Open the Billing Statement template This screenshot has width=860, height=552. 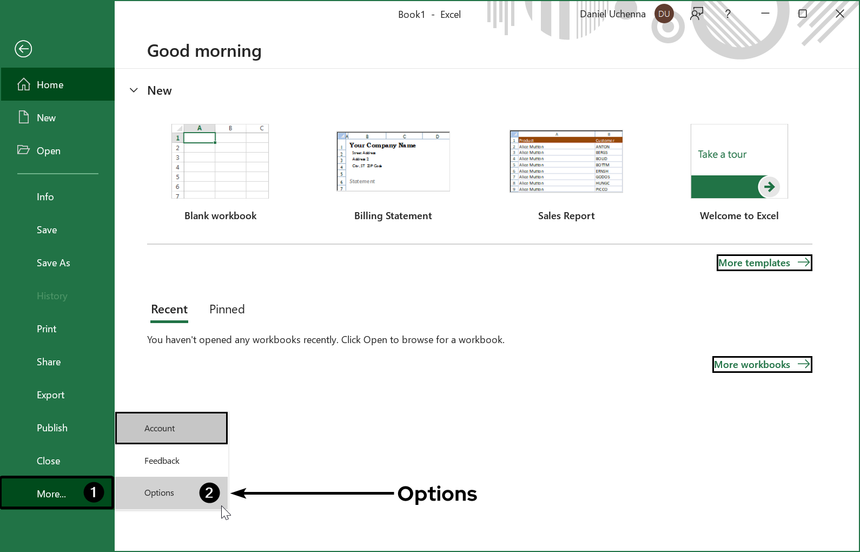click(x=393, y=162)
